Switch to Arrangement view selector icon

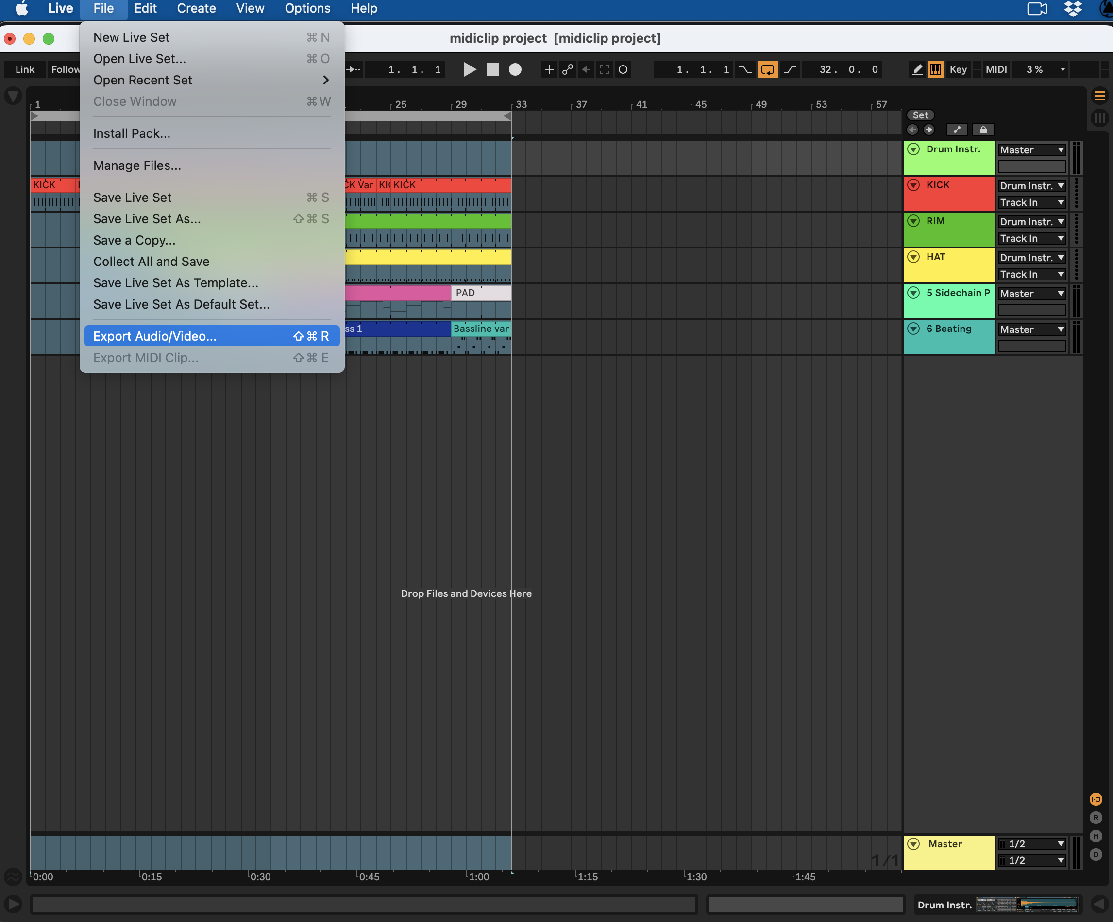click(1099, 96)
